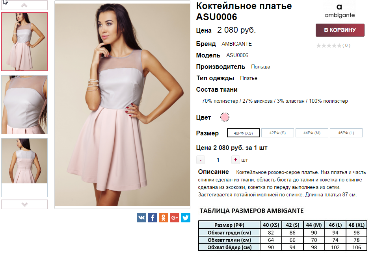Share the dress on VK
Viewport: 374px width, 257px height.
pos(141,218)
